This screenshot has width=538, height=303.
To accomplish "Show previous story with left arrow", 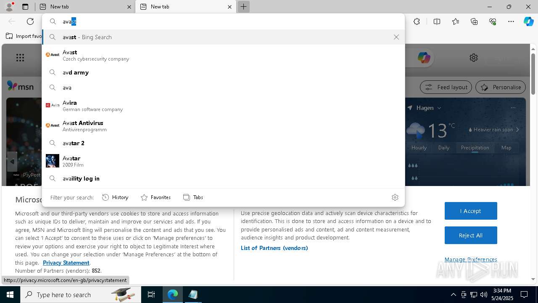I will [x=12, y=162].
